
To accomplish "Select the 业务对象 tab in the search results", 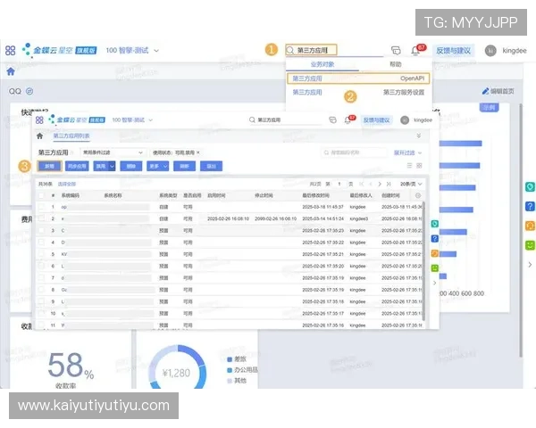I will 322,64.
